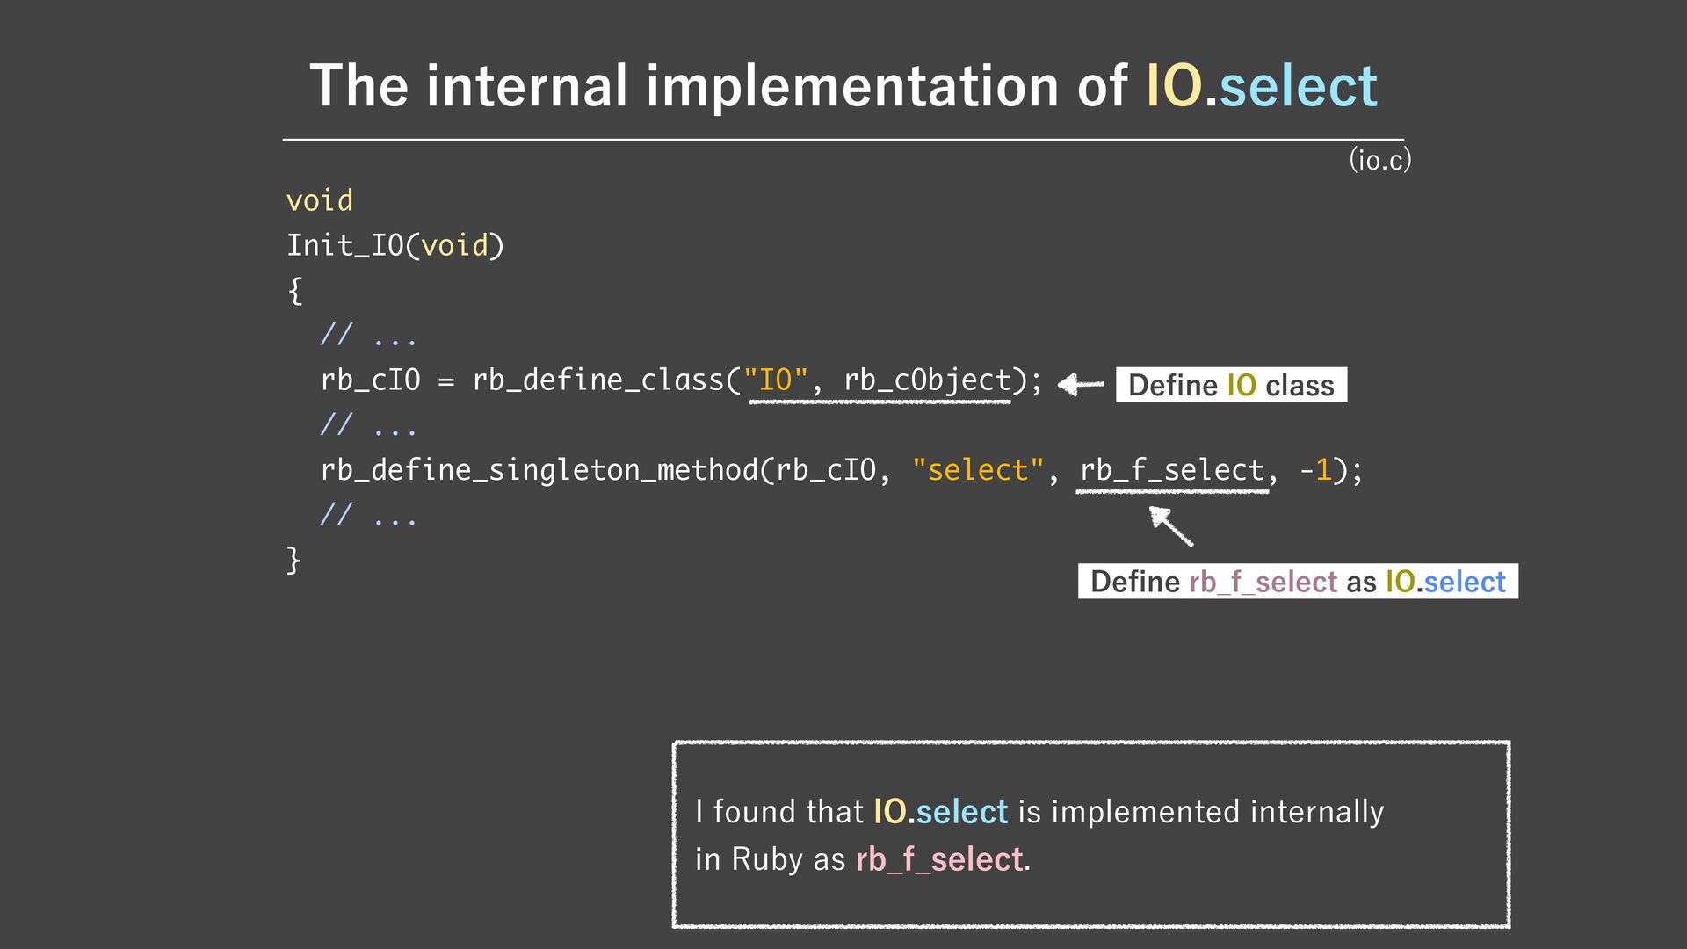Click the '(io.c)' file label

coord(1379,160)
